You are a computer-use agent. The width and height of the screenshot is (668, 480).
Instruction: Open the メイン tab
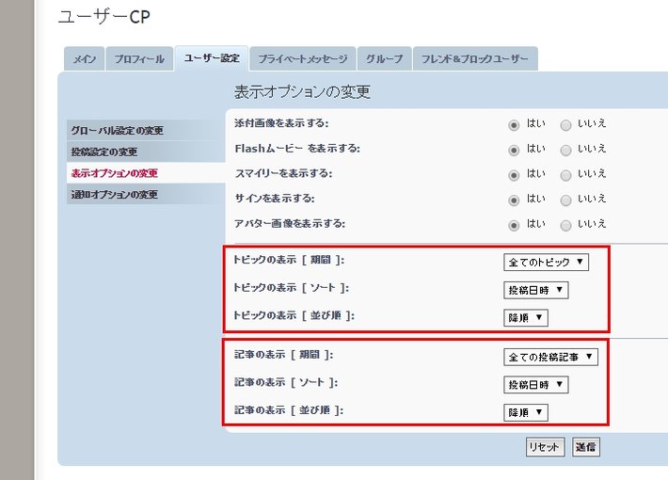[x=84, y=59]
